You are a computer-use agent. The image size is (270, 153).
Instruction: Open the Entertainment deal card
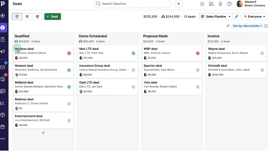pos(43,121)
